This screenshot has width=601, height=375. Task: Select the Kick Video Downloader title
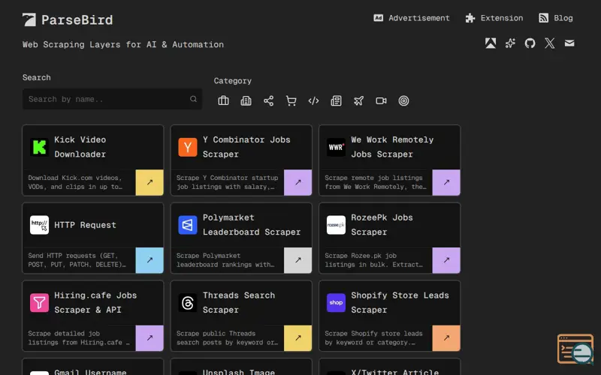pos(80,147)
